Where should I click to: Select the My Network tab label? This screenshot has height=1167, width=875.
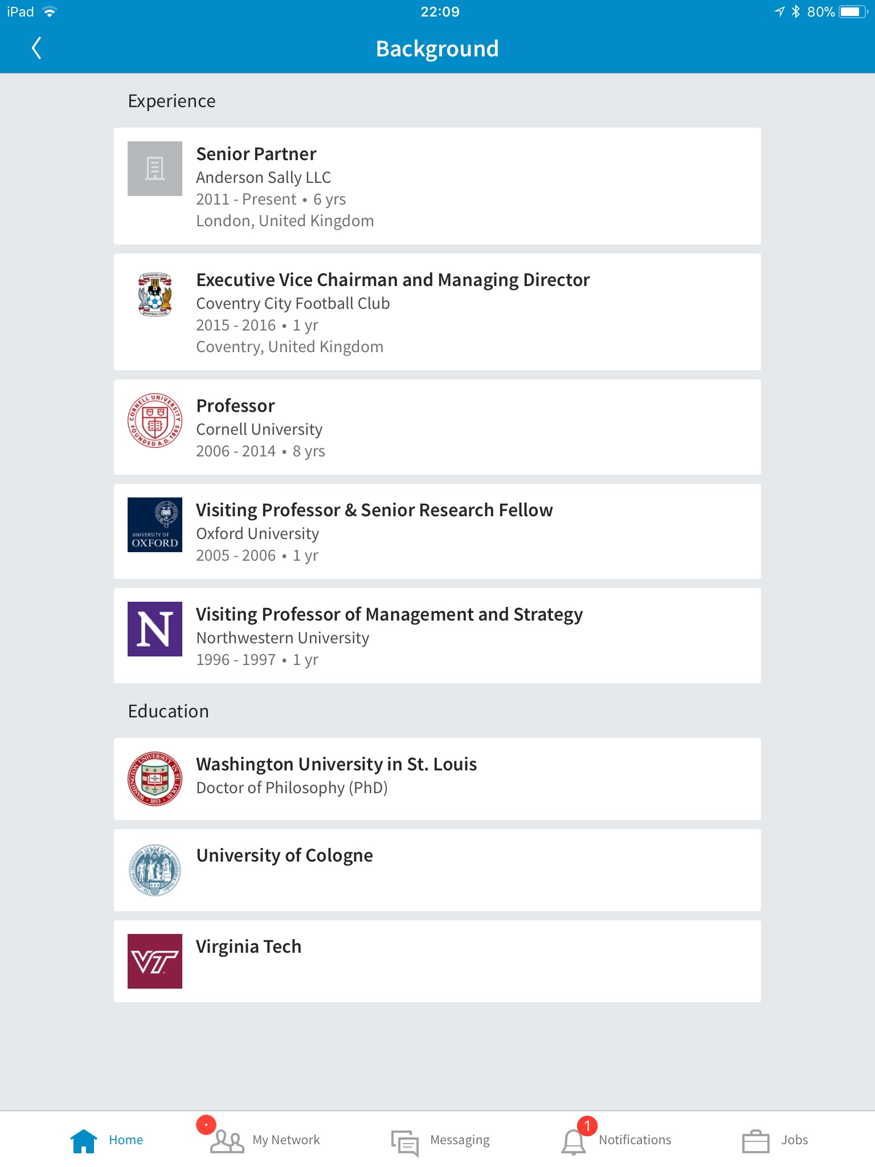coord(286,1140)
